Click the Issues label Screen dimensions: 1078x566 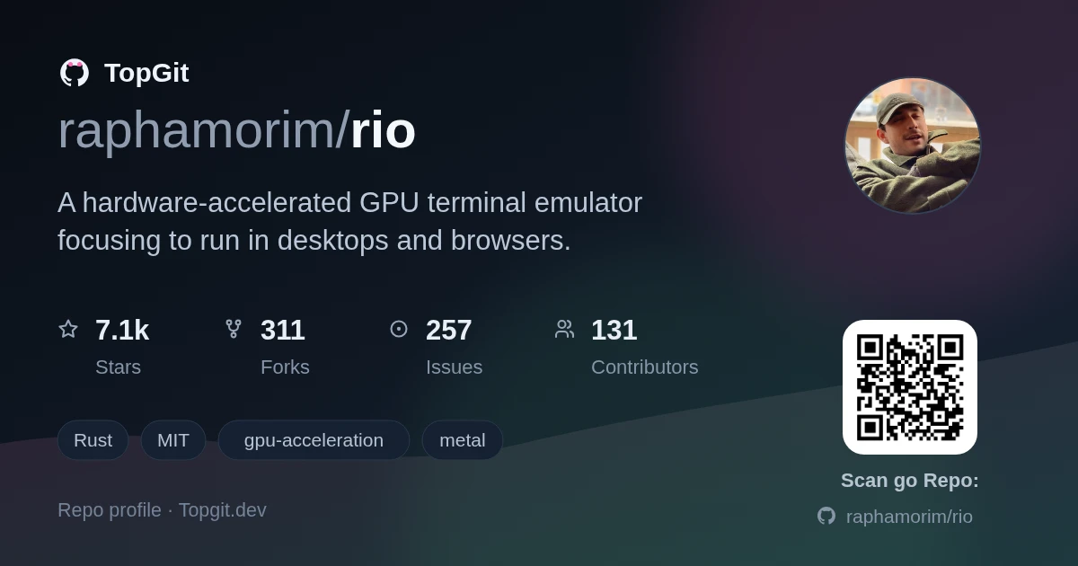454,367
